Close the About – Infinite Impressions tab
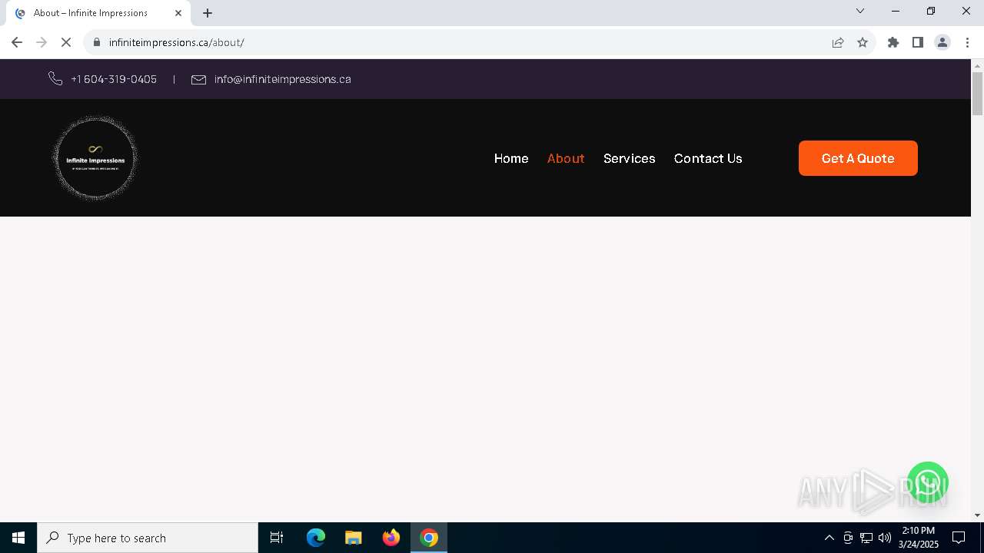This screenshot has height=553, width=984. click(178, 13)
